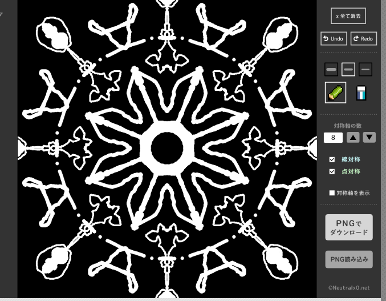The width and height of the screenshot is (386, 301).
Task: Switch to the eraser tool
Action: pos(360,93)
